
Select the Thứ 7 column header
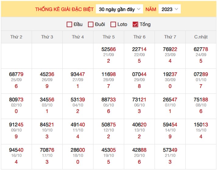[x=170, y=37]
